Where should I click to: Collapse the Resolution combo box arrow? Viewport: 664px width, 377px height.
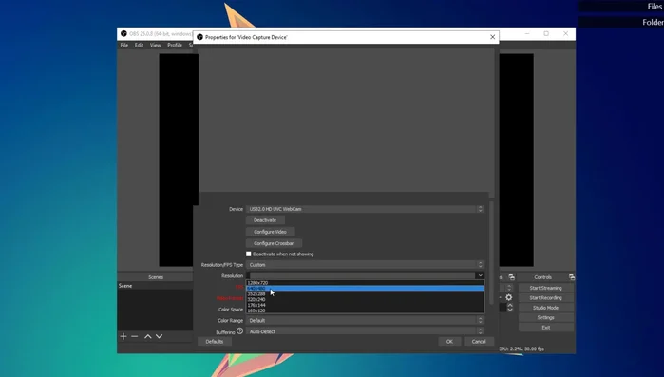480,275
